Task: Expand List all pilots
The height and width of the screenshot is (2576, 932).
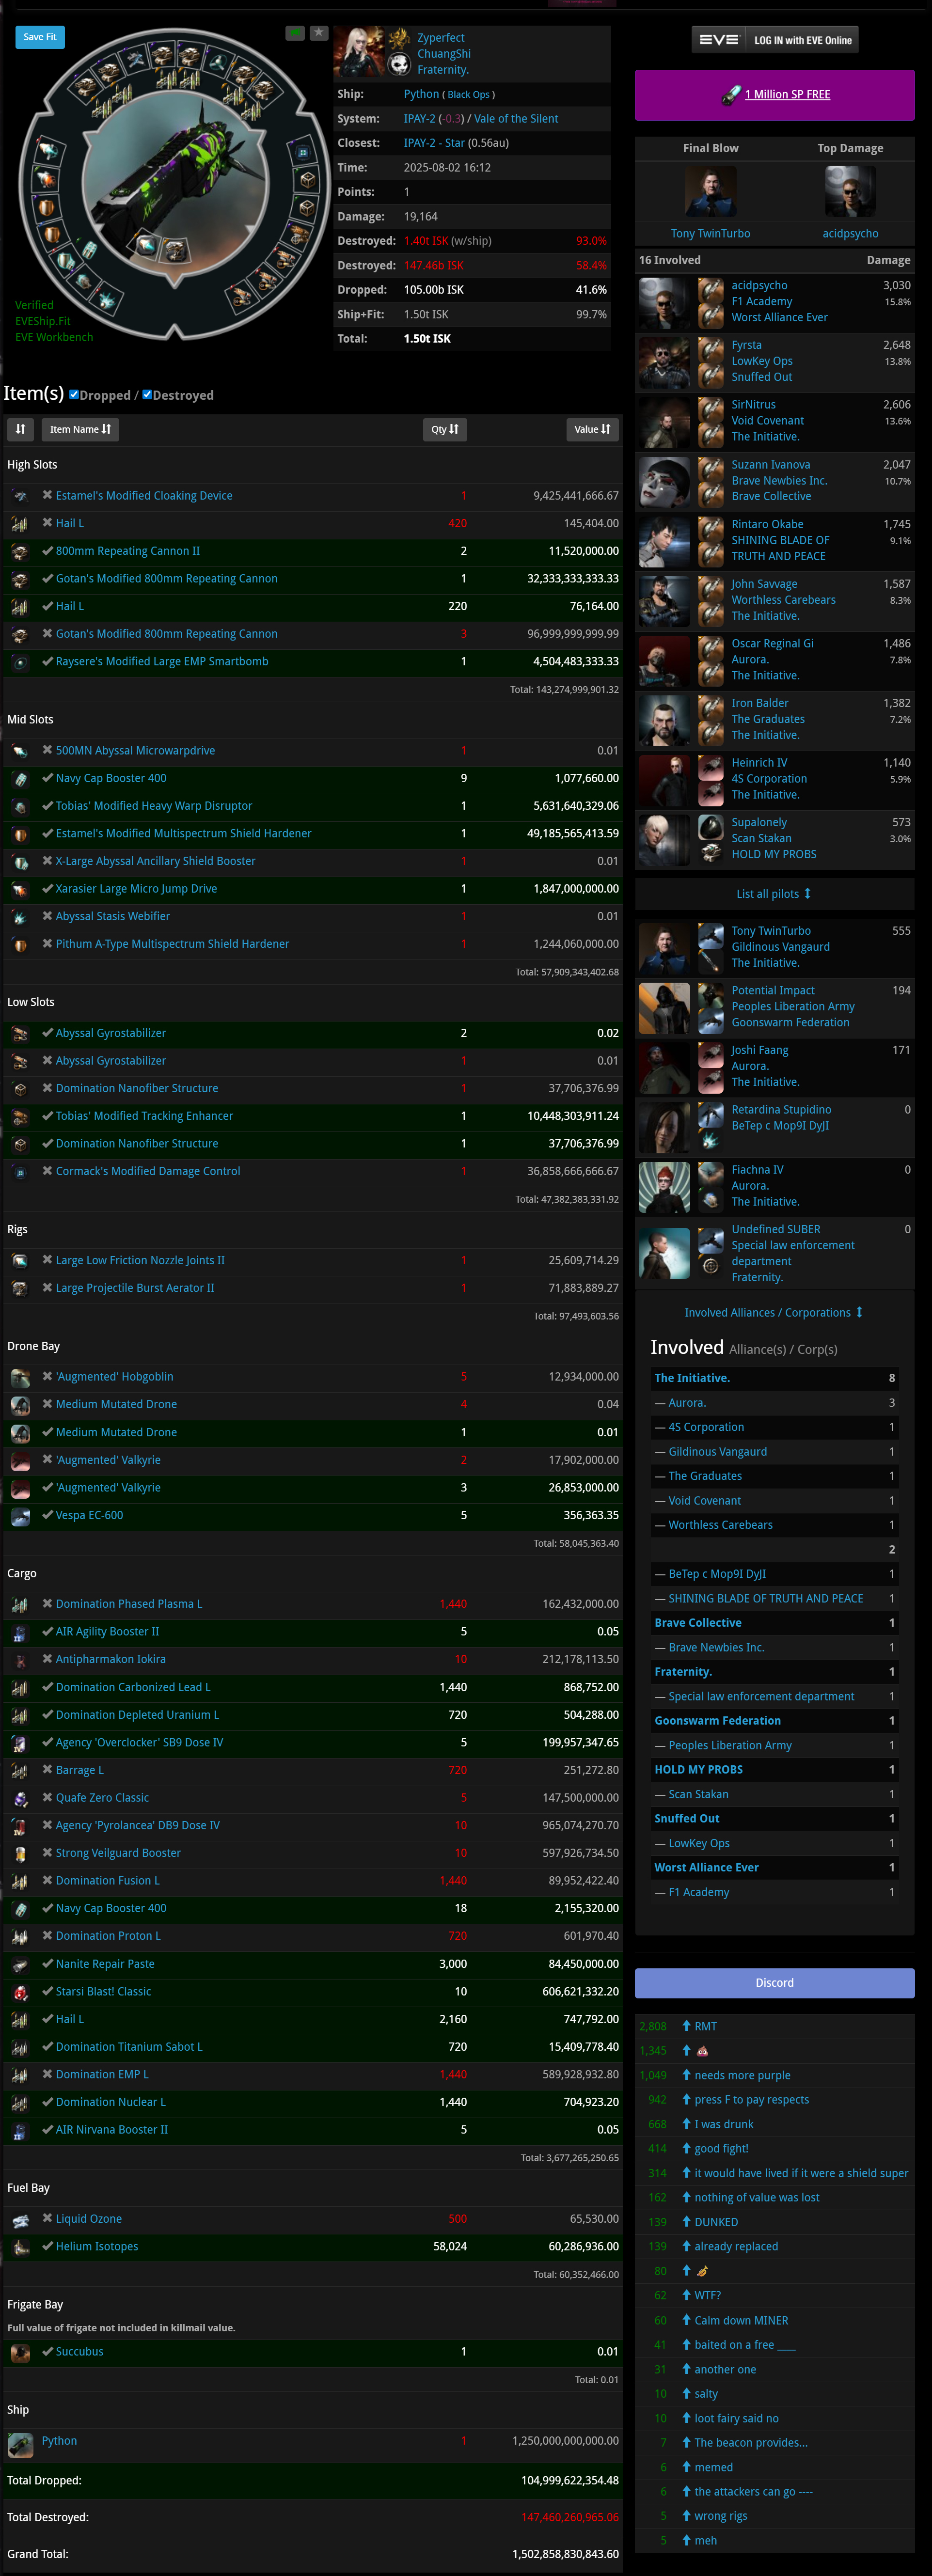Action: 774,894
